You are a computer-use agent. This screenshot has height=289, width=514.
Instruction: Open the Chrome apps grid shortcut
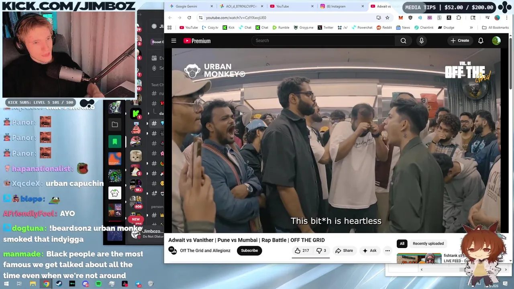[169, 28]
